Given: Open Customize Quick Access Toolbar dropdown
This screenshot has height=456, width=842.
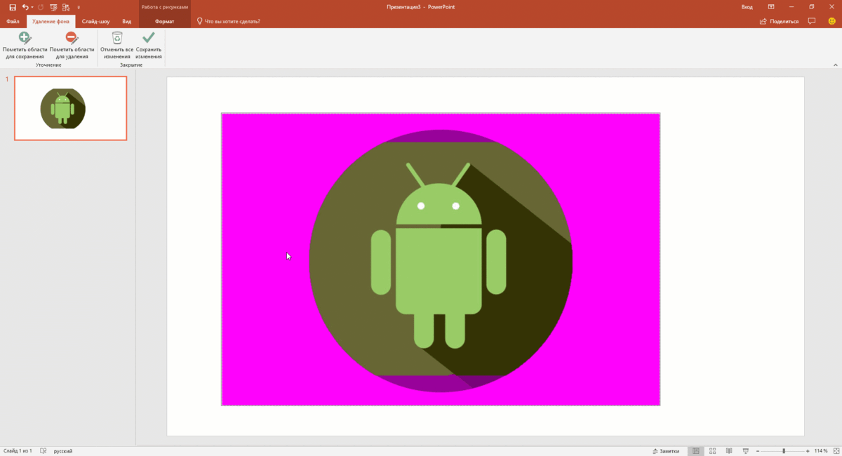Looking at the screenshot, I should 79,8.
